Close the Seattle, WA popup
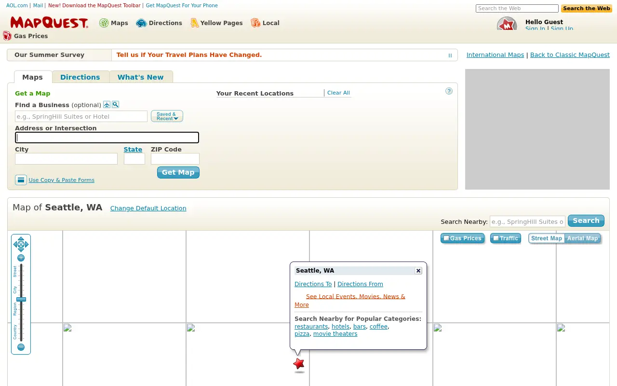Screen dimensions: 617x386 tap(418, 271)
